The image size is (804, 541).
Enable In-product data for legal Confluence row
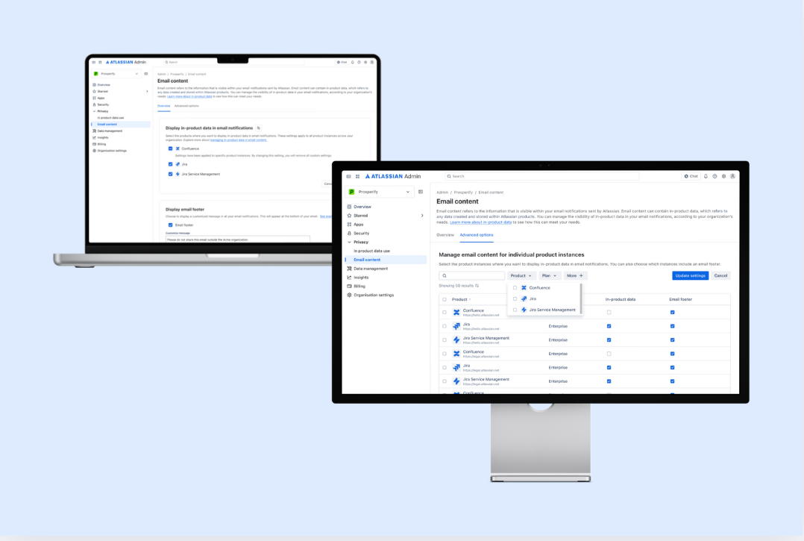coord(609,354)
